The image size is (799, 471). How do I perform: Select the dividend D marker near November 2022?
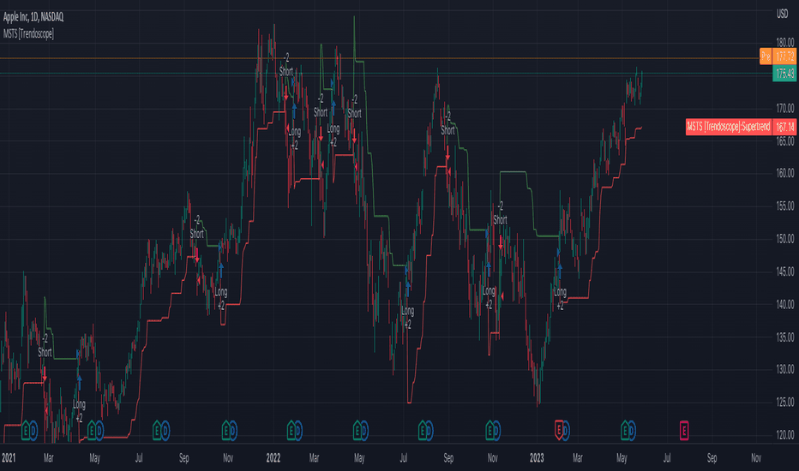coord(496,431)
